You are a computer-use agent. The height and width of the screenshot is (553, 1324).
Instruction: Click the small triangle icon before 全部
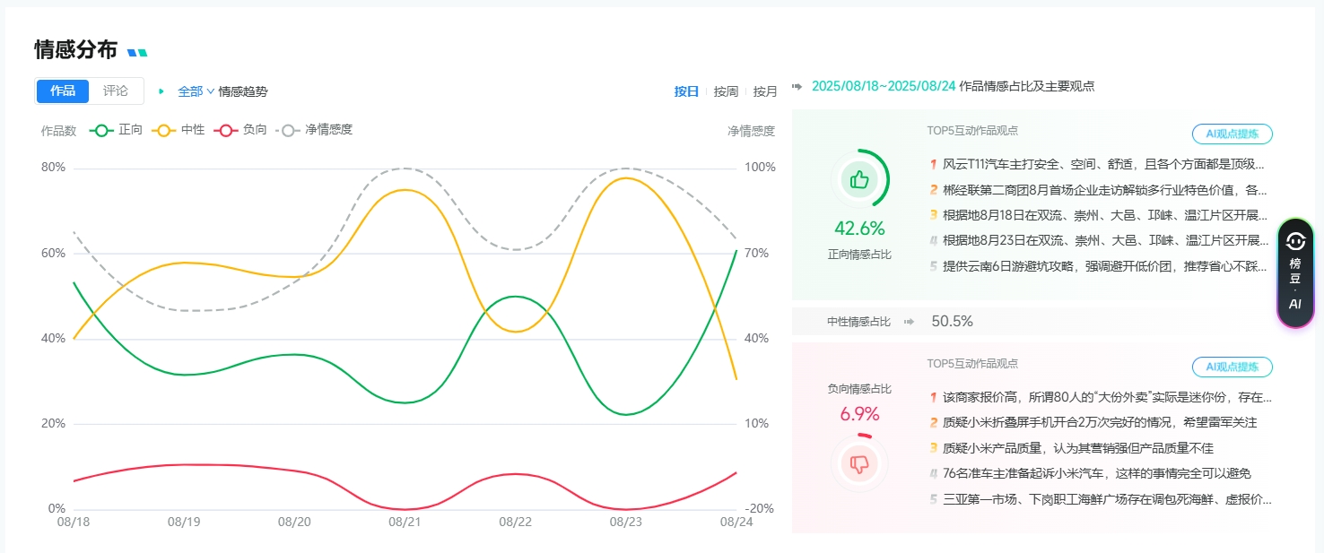[x=161, y=91]
